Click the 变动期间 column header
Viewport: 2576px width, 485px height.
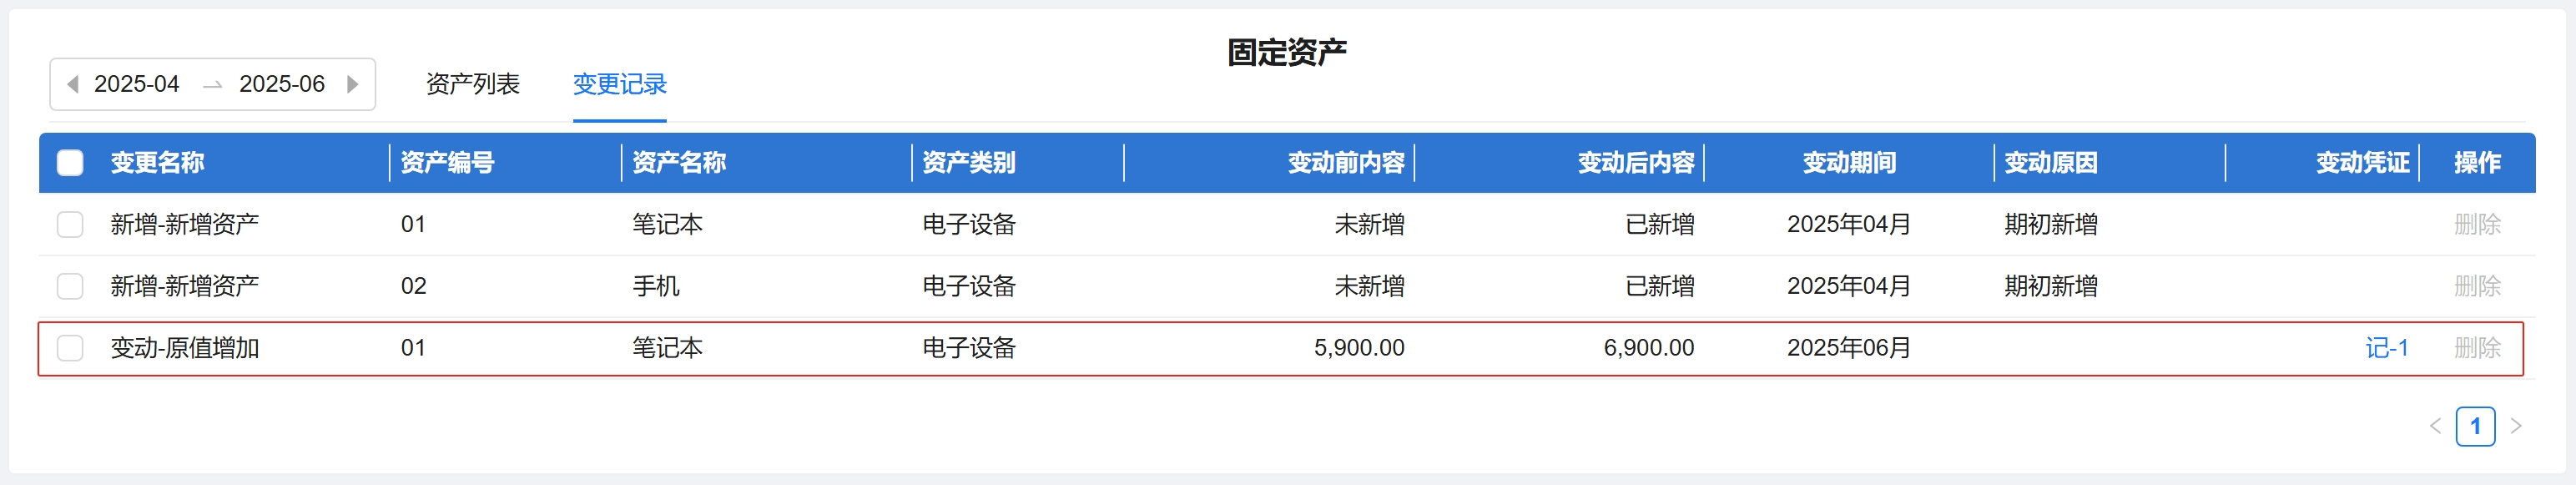click(1848, 162)
